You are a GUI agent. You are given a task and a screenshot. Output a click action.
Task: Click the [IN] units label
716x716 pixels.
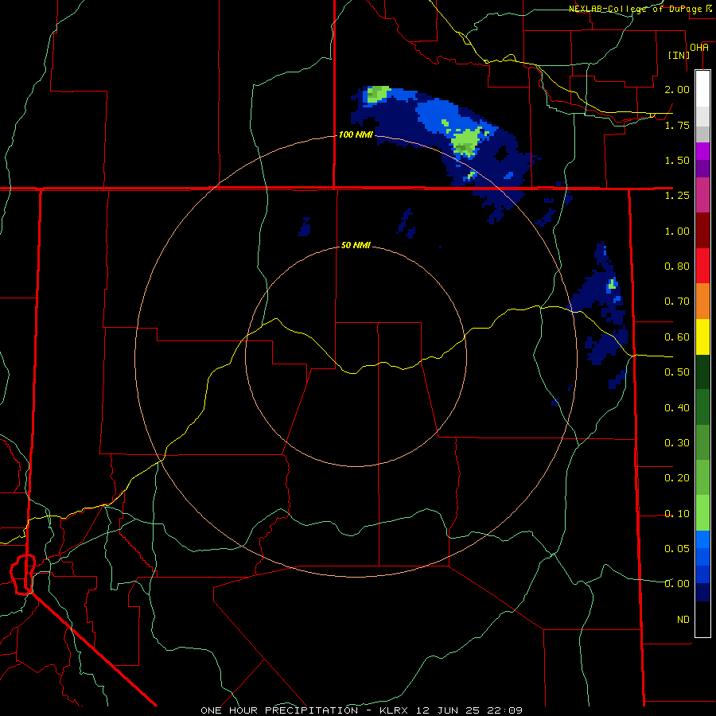(679, 55)
